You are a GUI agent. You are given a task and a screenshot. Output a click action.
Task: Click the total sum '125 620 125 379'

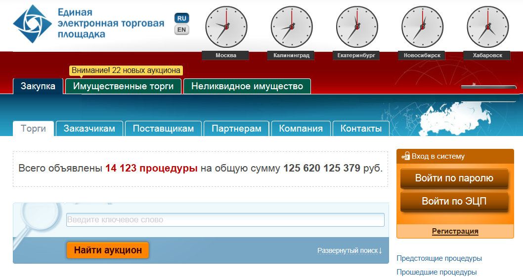click(322, 168)
